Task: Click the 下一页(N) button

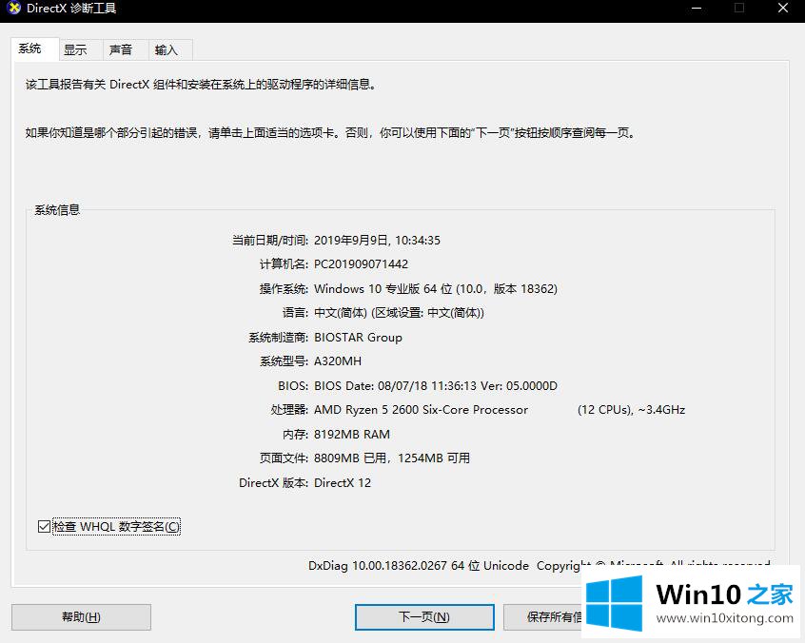Action: (x=424, y=616)
